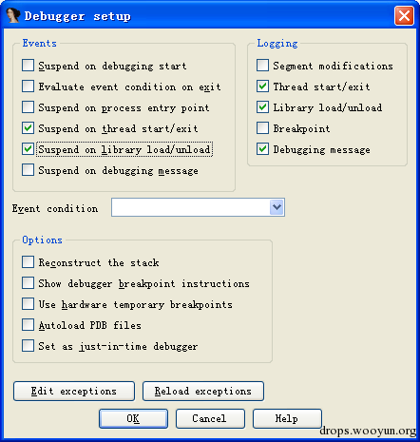Open the Event condition dropdown arrow
The height and width of the screenshot is (442, 420).
click(277, 207)
